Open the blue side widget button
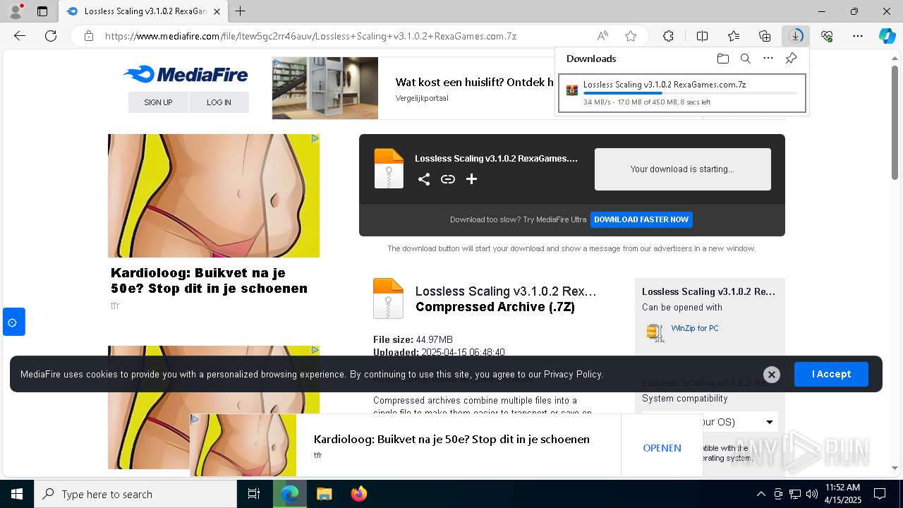This screenshot has height=508, width=903. click(13, 322)
